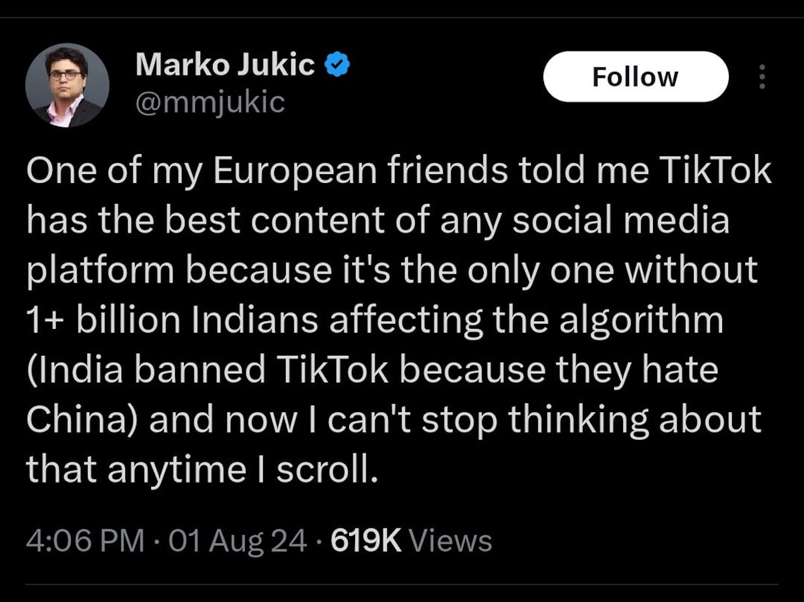The image size is (804, 602).
Task: Click the 4:06 PM timestamp
Action: [x=85, y=540]
